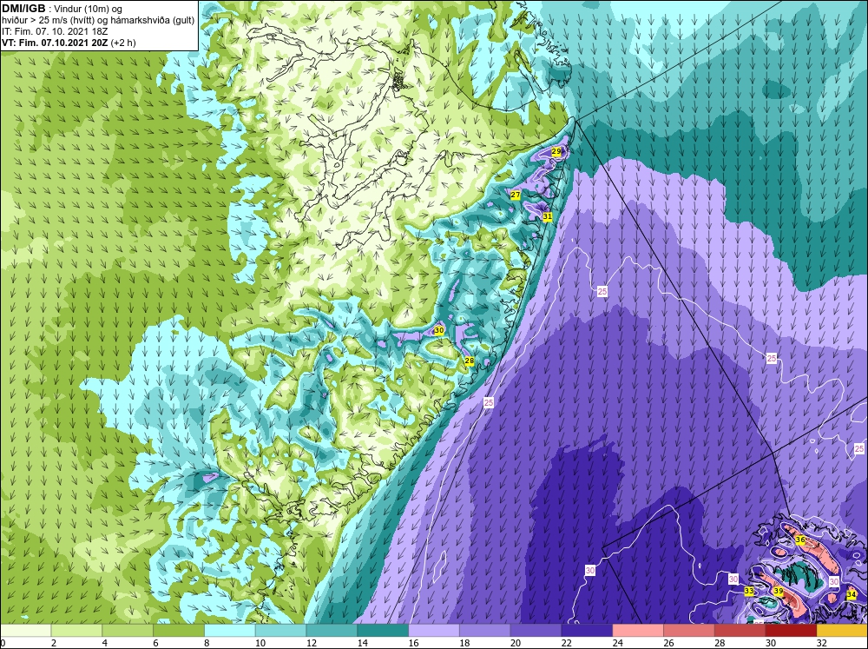868x649 pixels.
Task: Select the salmon 26–28 m/s legend swatch
Action: (689, 631)
